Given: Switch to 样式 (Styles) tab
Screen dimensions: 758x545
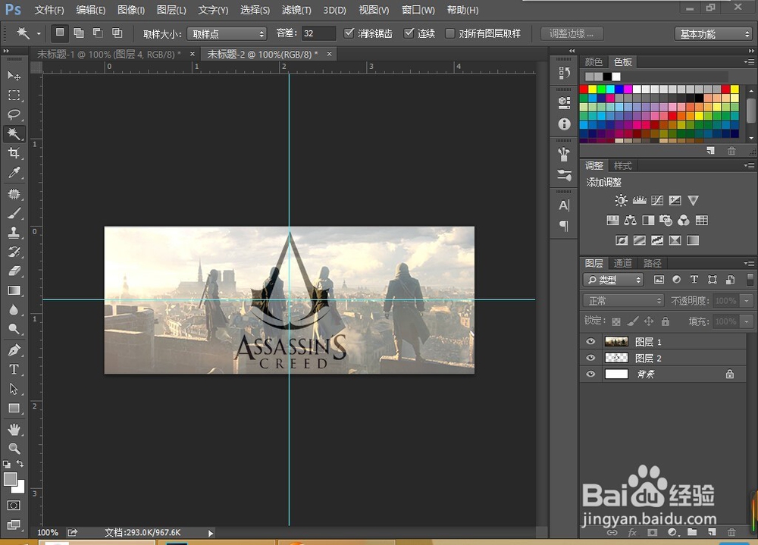Looking at the screenshot, I should (622, 166).
